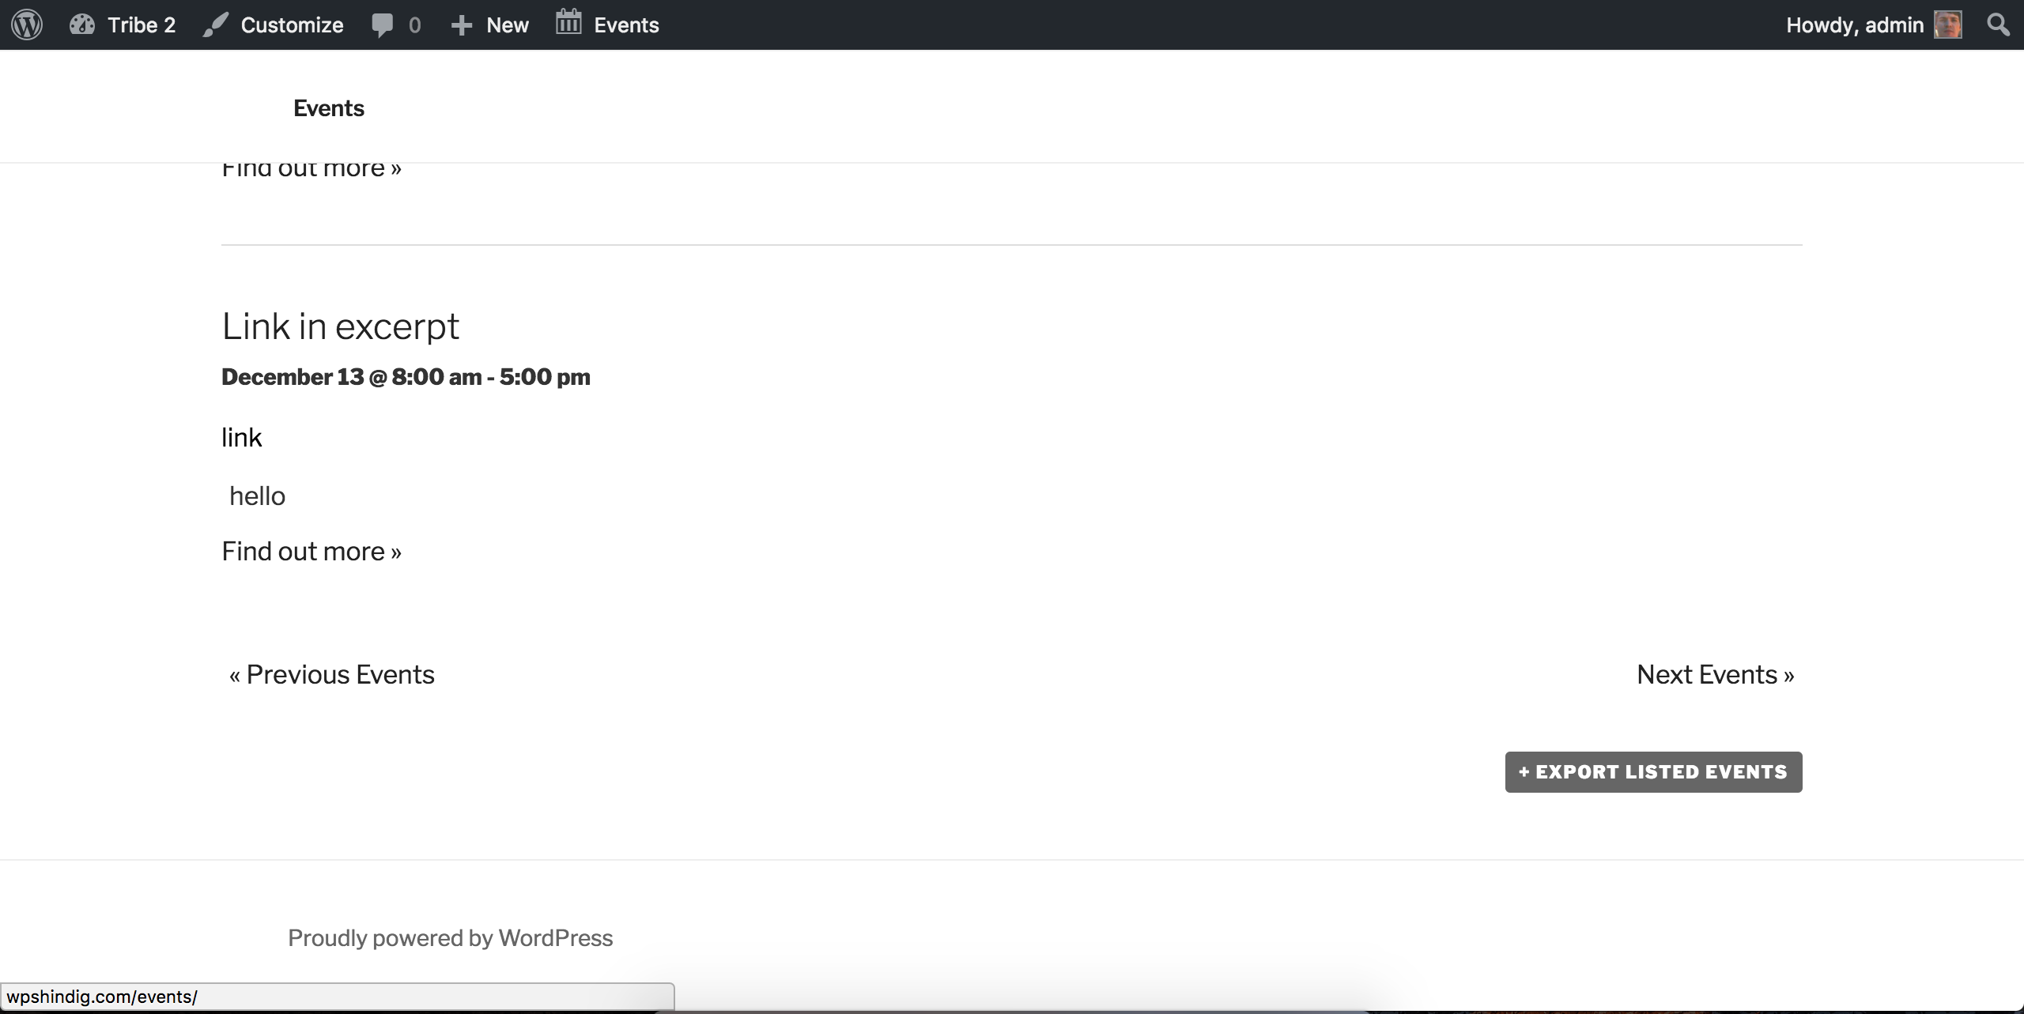2024x1014 pixels.
Task: Click the Events calendar icon in admin bar
Action: tap(568, 25)
